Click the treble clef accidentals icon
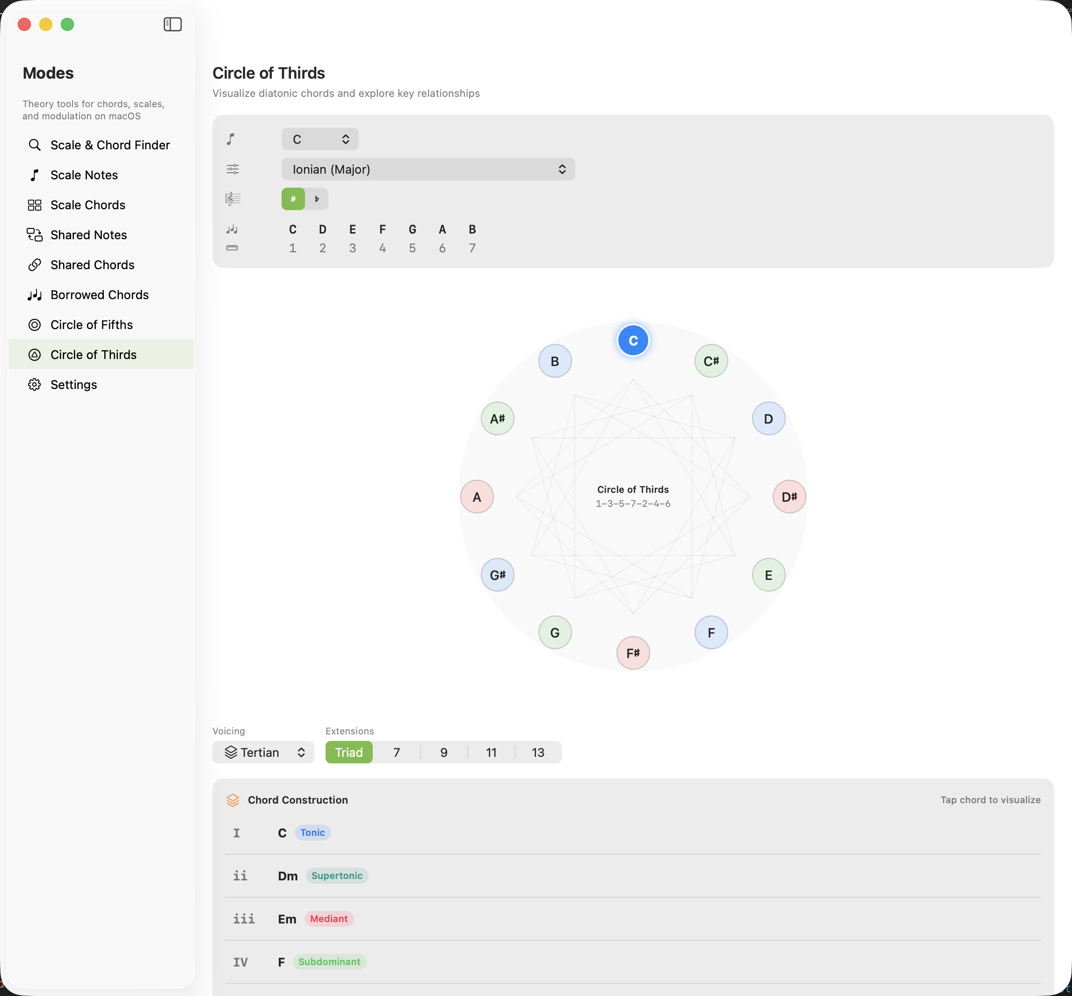Image resolution: width=1072 pixels, height=996 pixels. coord(232,198)
